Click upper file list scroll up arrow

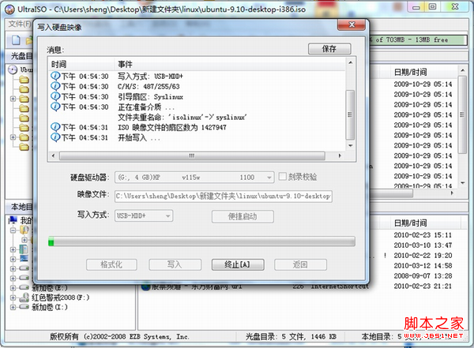462,70
